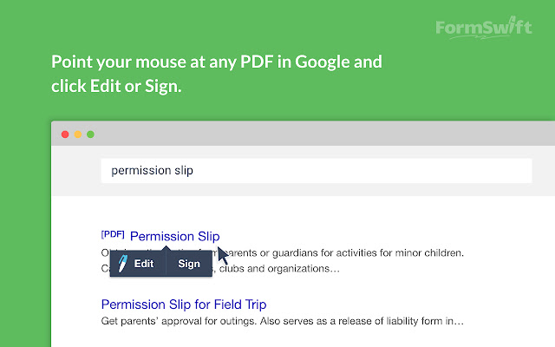Click the "click Edit or Sign." heading line
Screen dimensions: 555x347
click(116, 87)
